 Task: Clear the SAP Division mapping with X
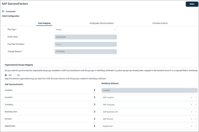(192, 119)
